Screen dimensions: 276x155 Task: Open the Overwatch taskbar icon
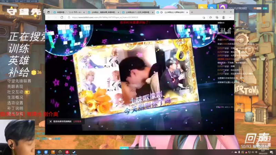coord(60,152)
